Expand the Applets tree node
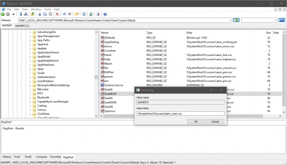 [x=30, y=48]
